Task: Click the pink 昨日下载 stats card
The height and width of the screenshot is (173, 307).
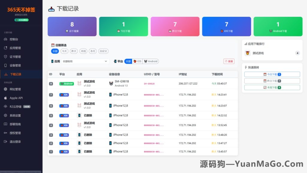Action: tap(175, 26)
